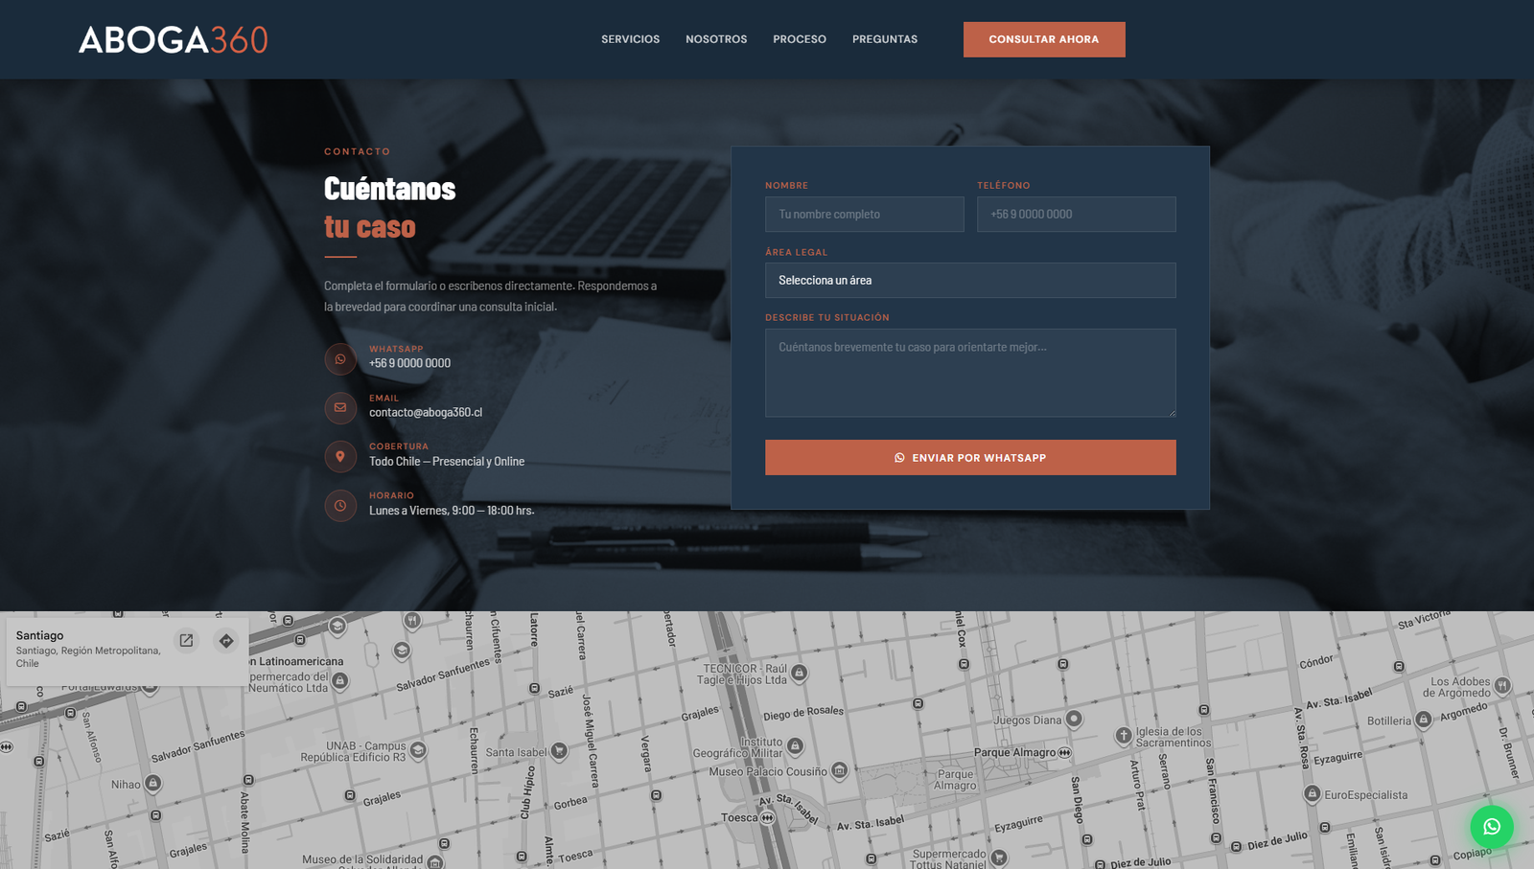Focus the Nombre input field
This screenshot has width=1534, height=869.
pyautogui.click(x=864, y=215)
